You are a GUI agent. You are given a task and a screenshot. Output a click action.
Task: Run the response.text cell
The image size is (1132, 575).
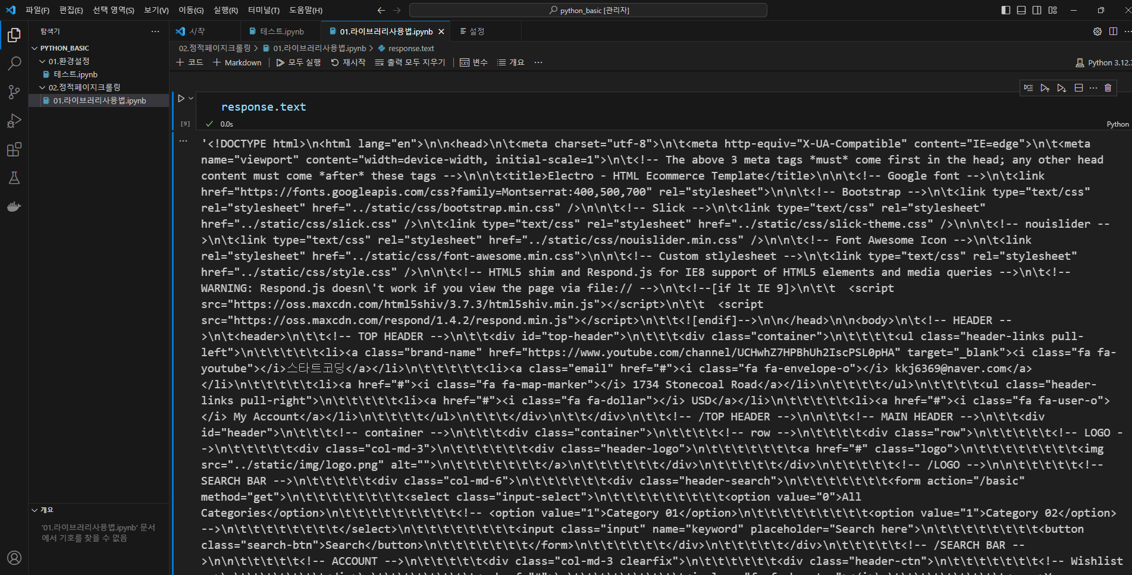coord(181,99)
